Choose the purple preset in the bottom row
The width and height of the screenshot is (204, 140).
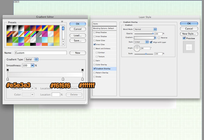click(21, 44)
